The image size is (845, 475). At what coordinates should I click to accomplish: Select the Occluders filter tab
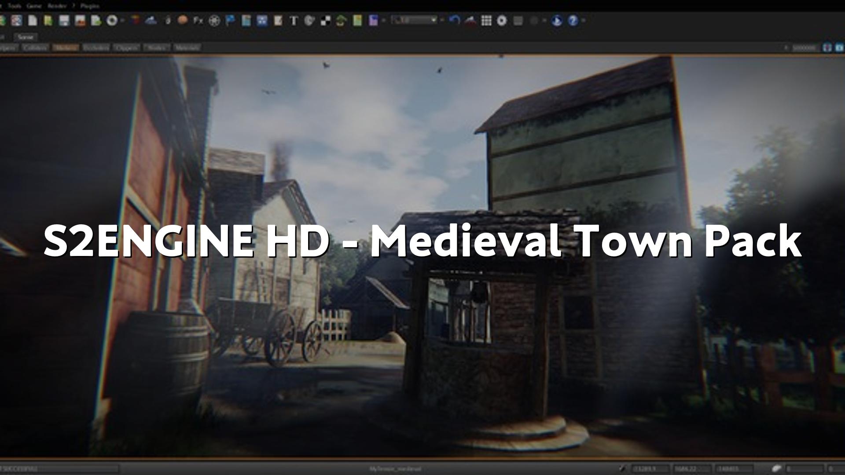[x=96, y=47]
